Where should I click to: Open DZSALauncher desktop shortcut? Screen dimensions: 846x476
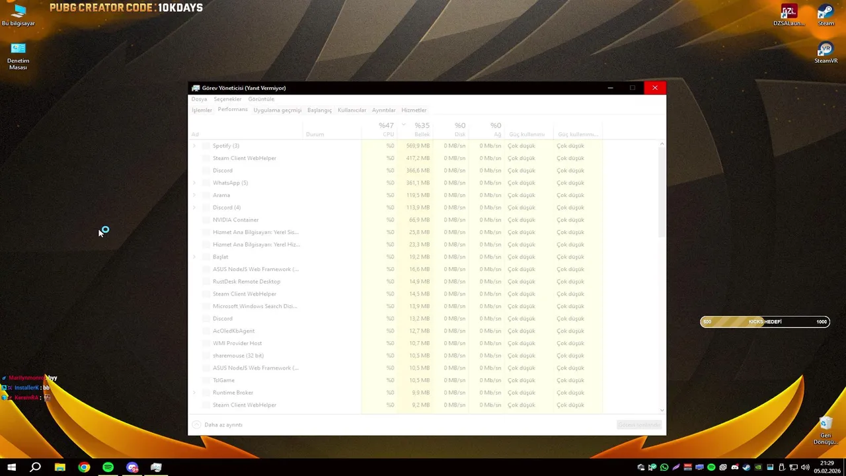(x=789, y=16)
